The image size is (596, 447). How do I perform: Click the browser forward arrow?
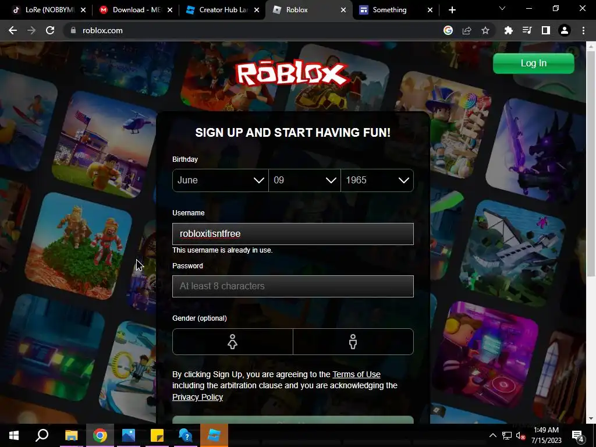[31, 30]
